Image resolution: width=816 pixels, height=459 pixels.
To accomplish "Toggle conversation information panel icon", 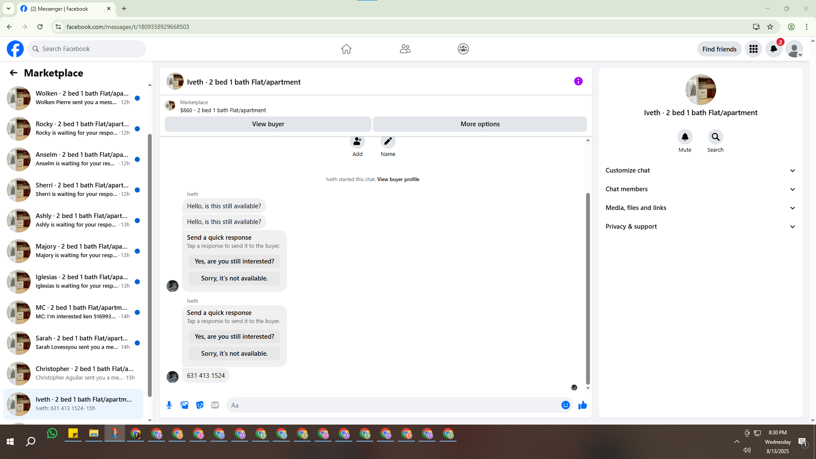I will [578, 81].
